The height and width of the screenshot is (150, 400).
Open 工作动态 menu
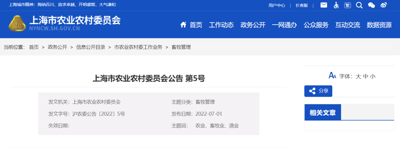(x=221, y=25)
